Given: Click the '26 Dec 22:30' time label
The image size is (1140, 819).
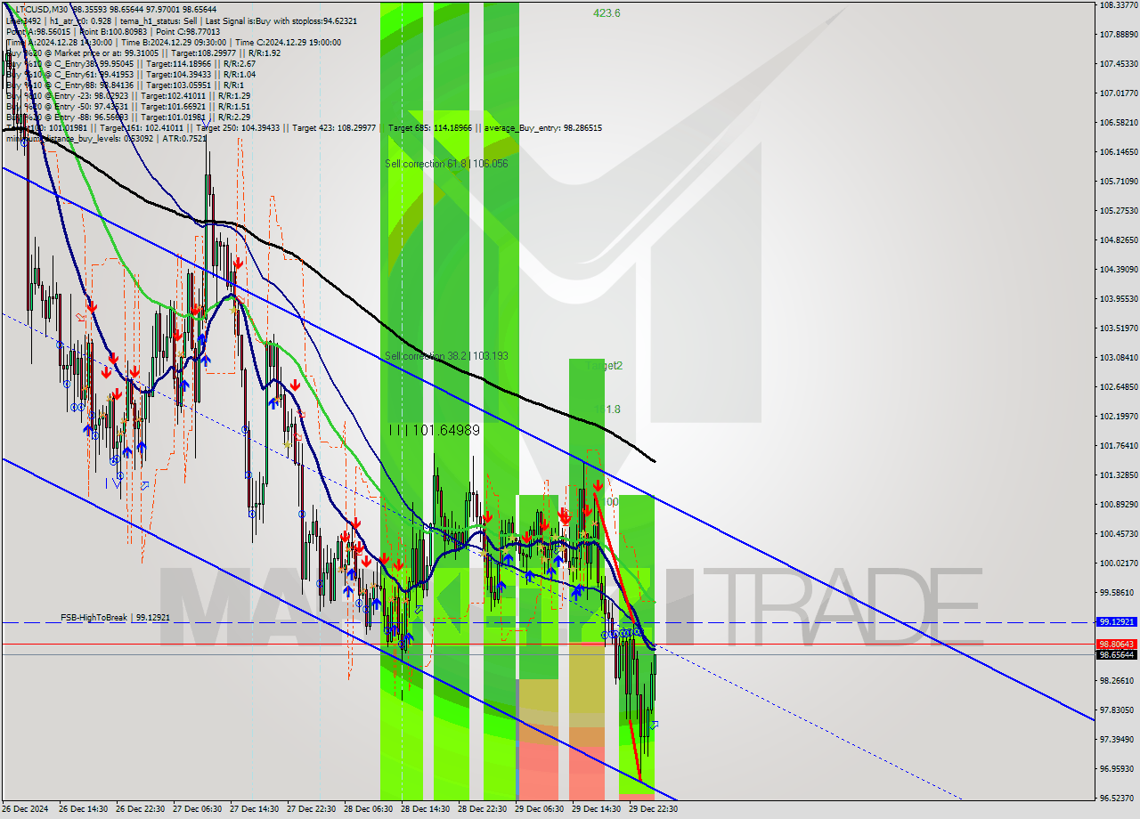Looking at the screenshot, I should click(x=140, y=809).
